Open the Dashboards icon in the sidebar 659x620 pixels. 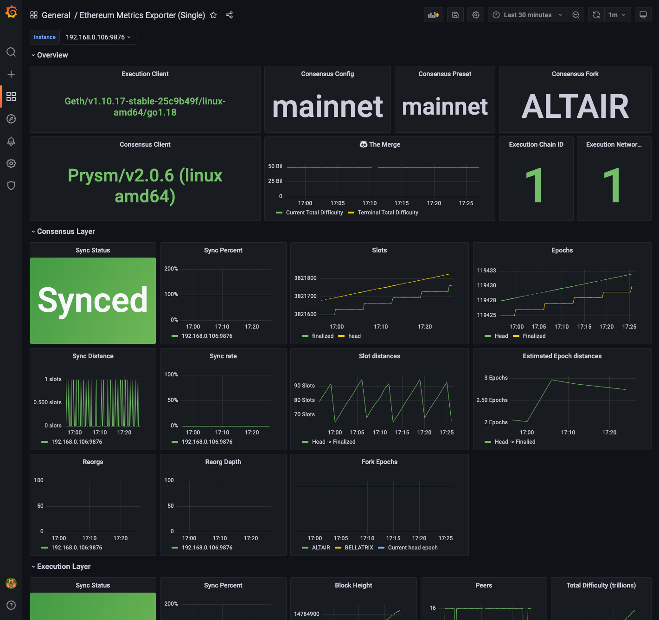click(x=11, y=97)
